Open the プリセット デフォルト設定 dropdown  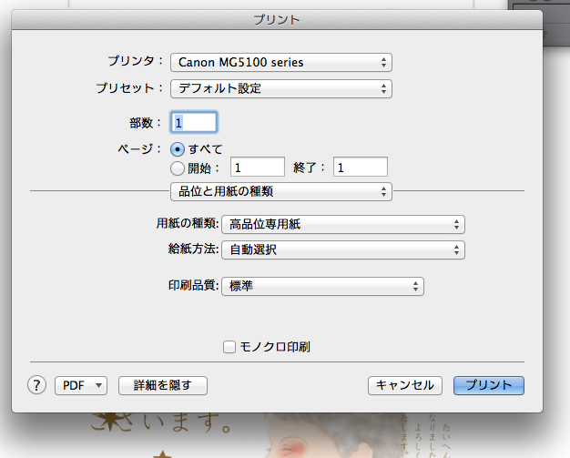coord(281,88)
